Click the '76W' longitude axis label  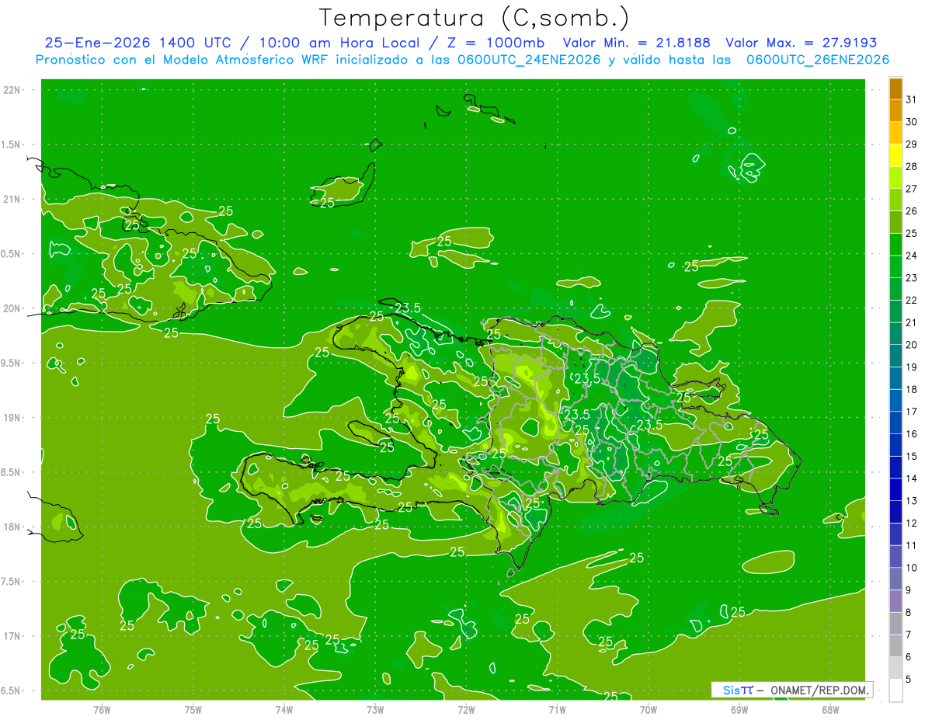(x=102, y=709)
